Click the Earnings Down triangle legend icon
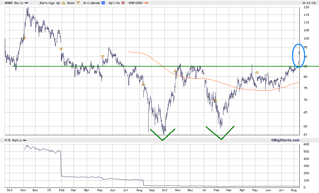319x193 pixels. point(78,3)
